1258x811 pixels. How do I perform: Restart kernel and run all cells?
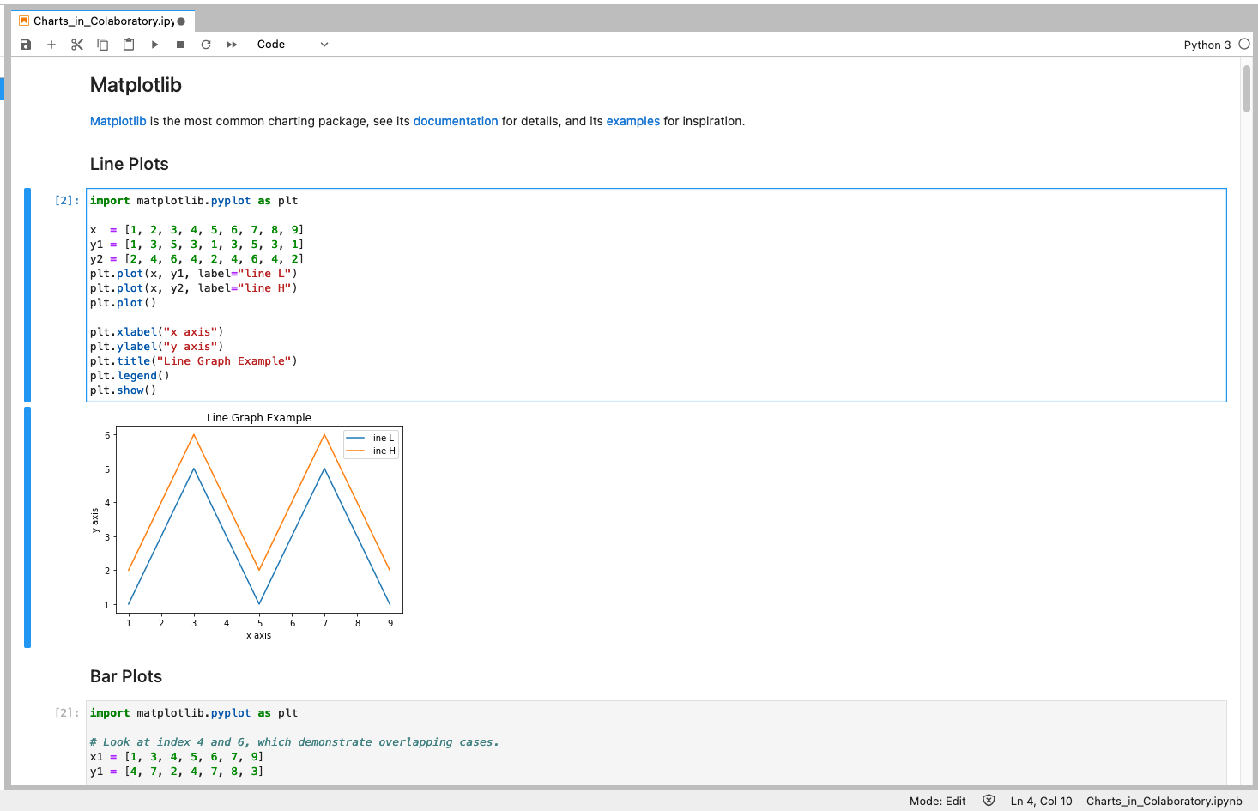pyautogui.click(x=230, y=44)
